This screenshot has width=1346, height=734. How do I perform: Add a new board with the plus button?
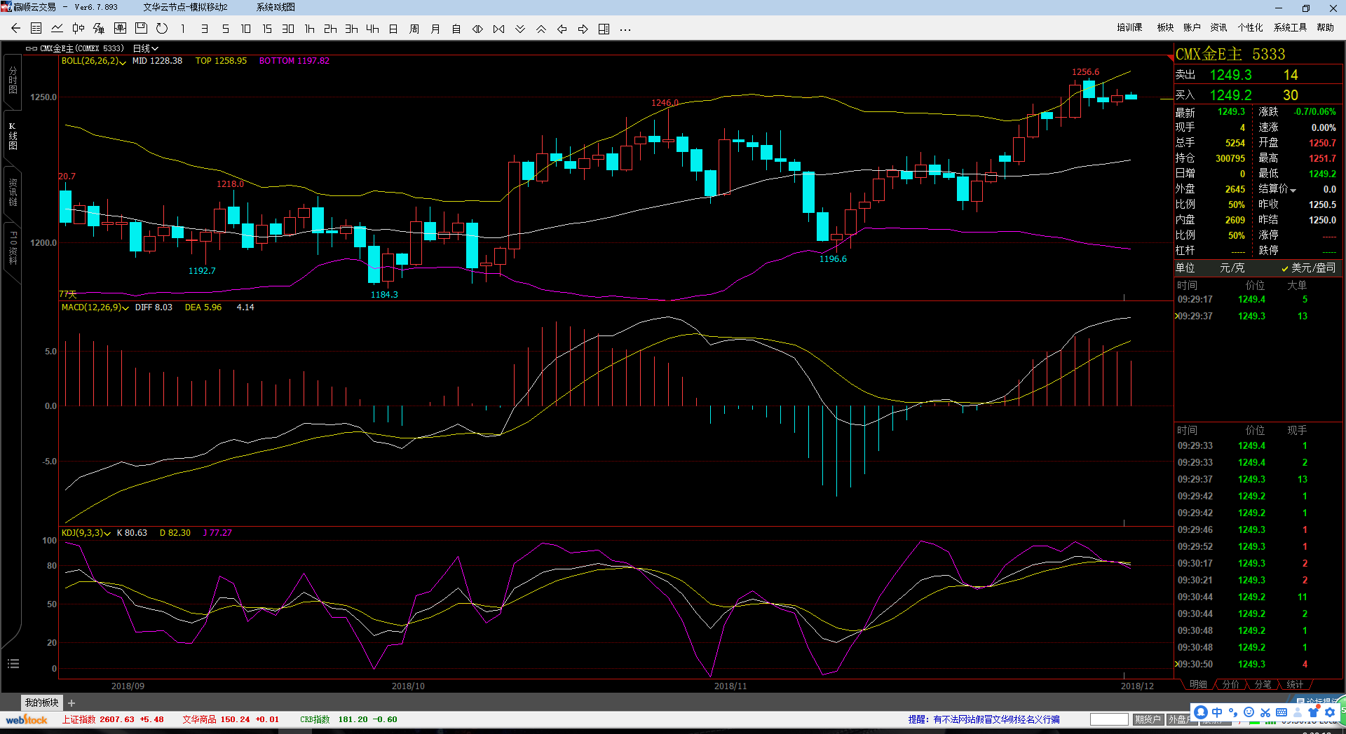click(72, 703)
